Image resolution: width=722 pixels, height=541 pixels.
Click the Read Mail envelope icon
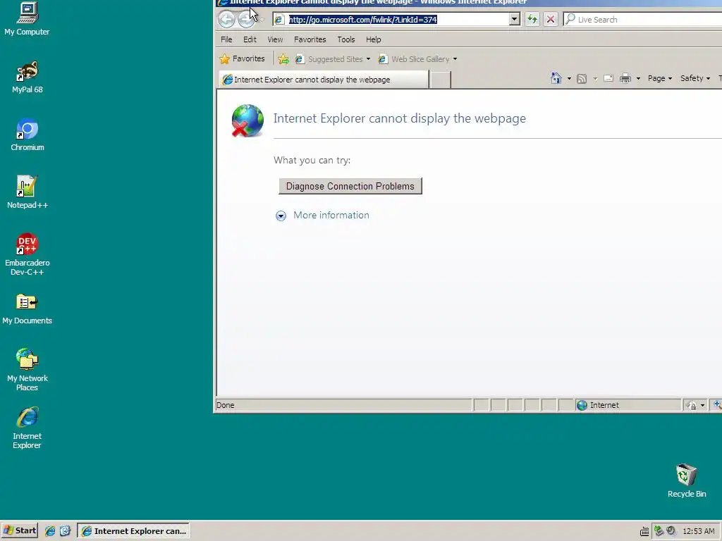[608, 79]
